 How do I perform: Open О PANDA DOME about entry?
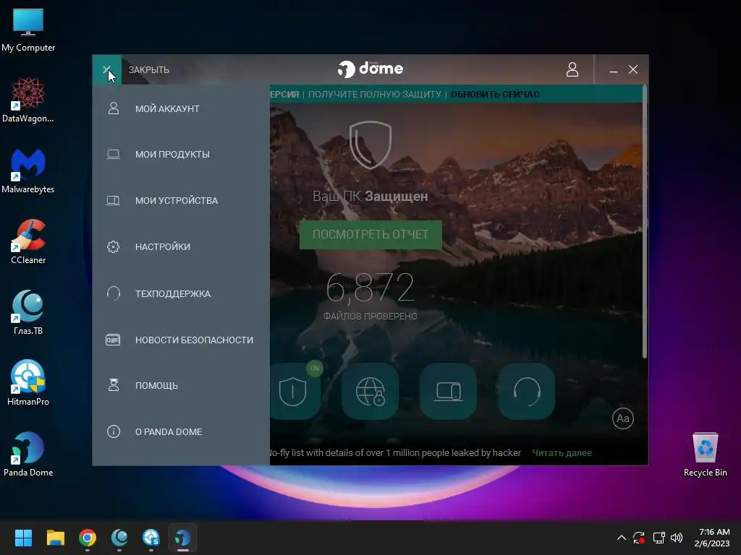point(169,432)
